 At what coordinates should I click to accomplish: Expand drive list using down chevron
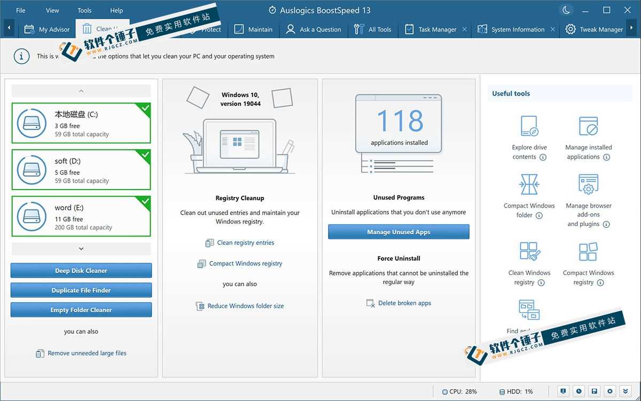click(x=81, y=248)
